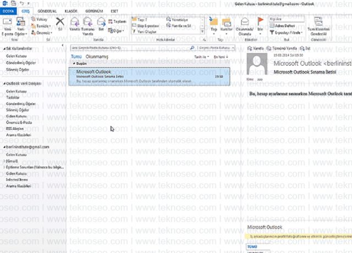Click the undo icon in title bar
This screenshot has width=352, height=253.
[x=21, y=3]
